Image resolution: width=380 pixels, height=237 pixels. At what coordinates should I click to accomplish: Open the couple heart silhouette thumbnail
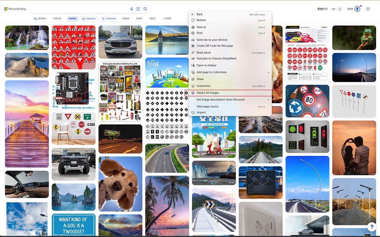pyautogui.click(x=354, y=148)
